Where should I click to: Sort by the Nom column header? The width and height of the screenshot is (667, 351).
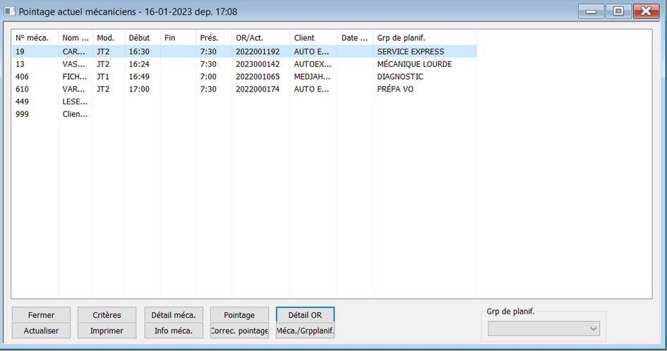point(76,38)
